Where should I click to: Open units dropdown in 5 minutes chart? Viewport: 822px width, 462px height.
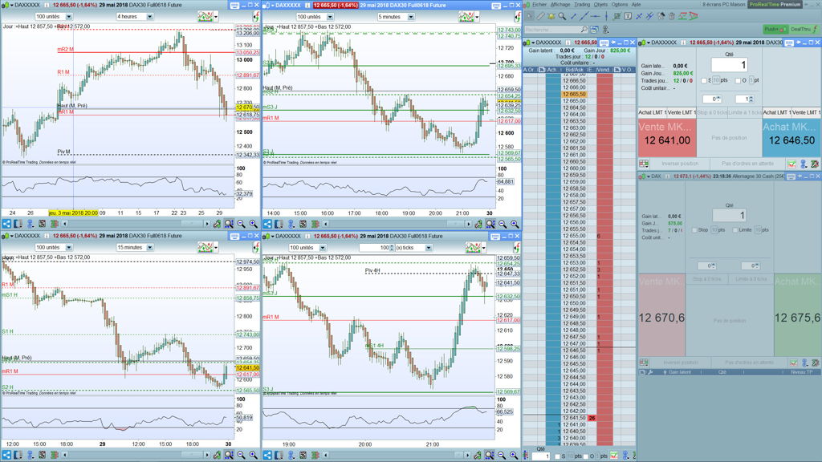[330, 17]
